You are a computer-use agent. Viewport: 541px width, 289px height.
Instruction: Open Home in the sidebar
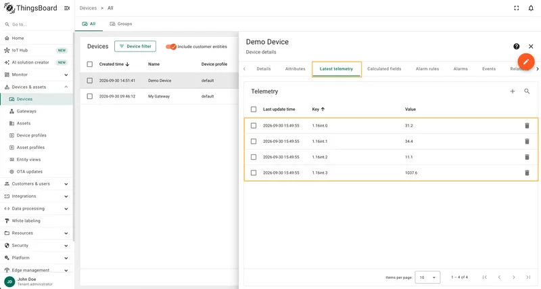point(37,38)
